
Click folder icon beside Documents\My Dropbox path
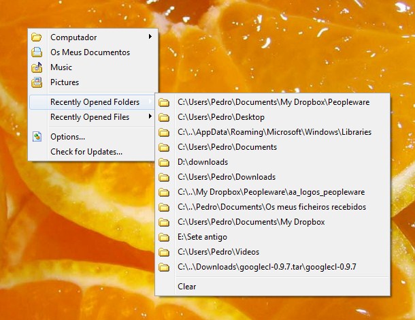coord(164,222)
